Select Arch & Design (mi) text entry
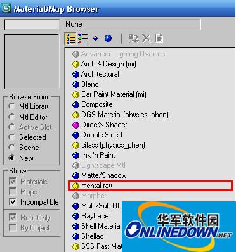Screen dimensions: 236x252 click(108, 64)
